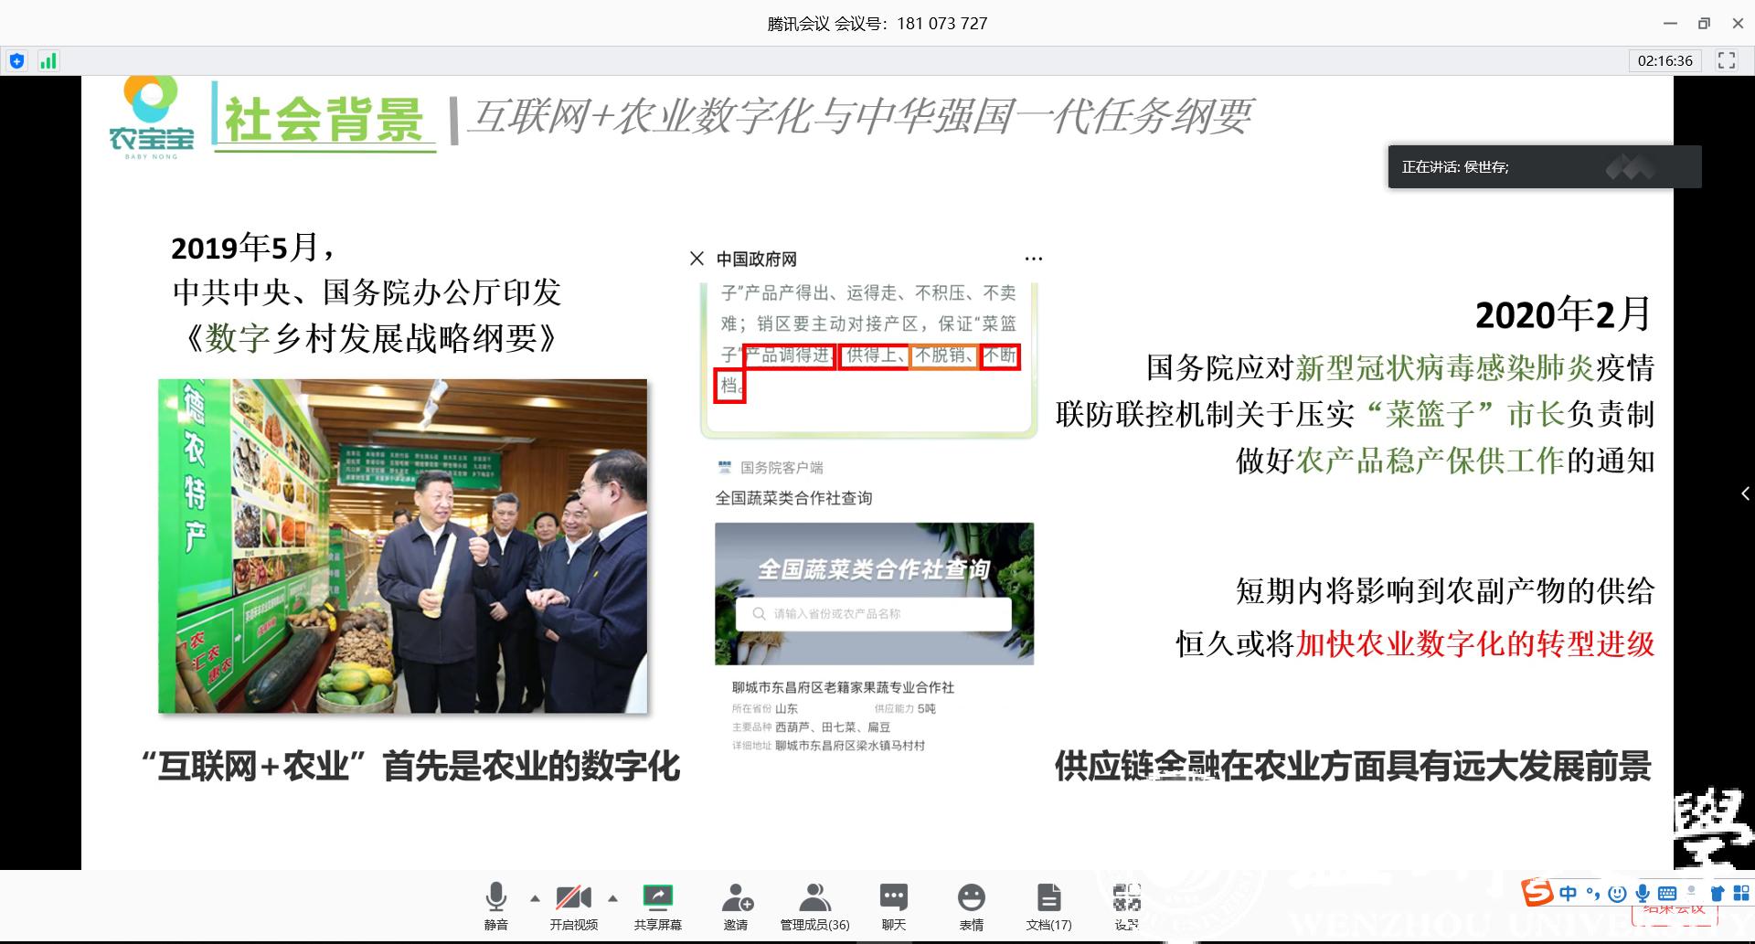The image size is (1755, 944).
Task: Open video options arrow beside 开启视频
Action: point(612,898)
